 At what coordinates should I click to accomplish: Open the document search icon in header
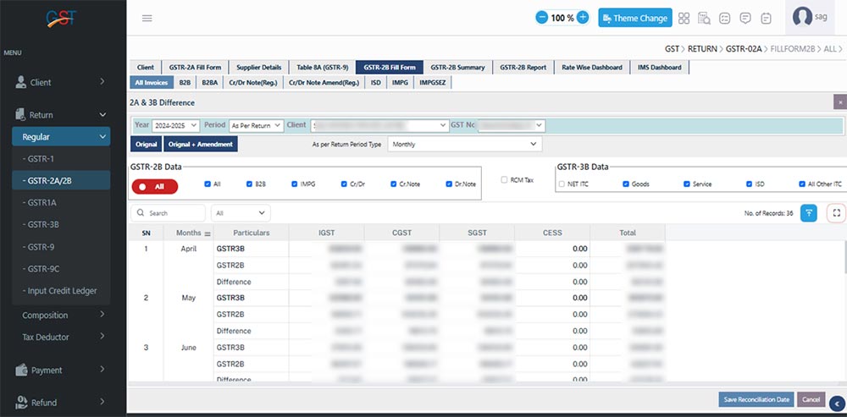704,18
